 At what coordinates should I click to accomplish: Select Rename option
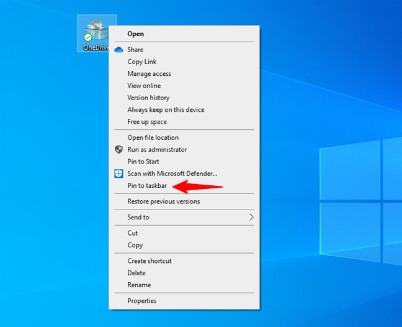pos(184,285)
